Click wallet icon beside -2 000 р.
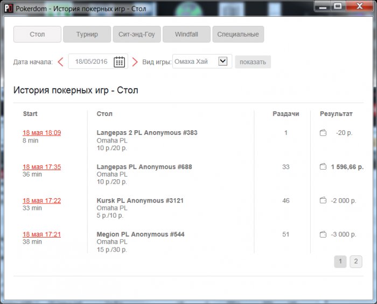 [323, 200]
